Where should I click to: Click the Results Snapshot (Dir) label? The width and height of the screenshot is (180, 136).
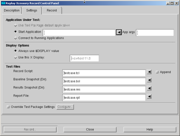(29, 88)
